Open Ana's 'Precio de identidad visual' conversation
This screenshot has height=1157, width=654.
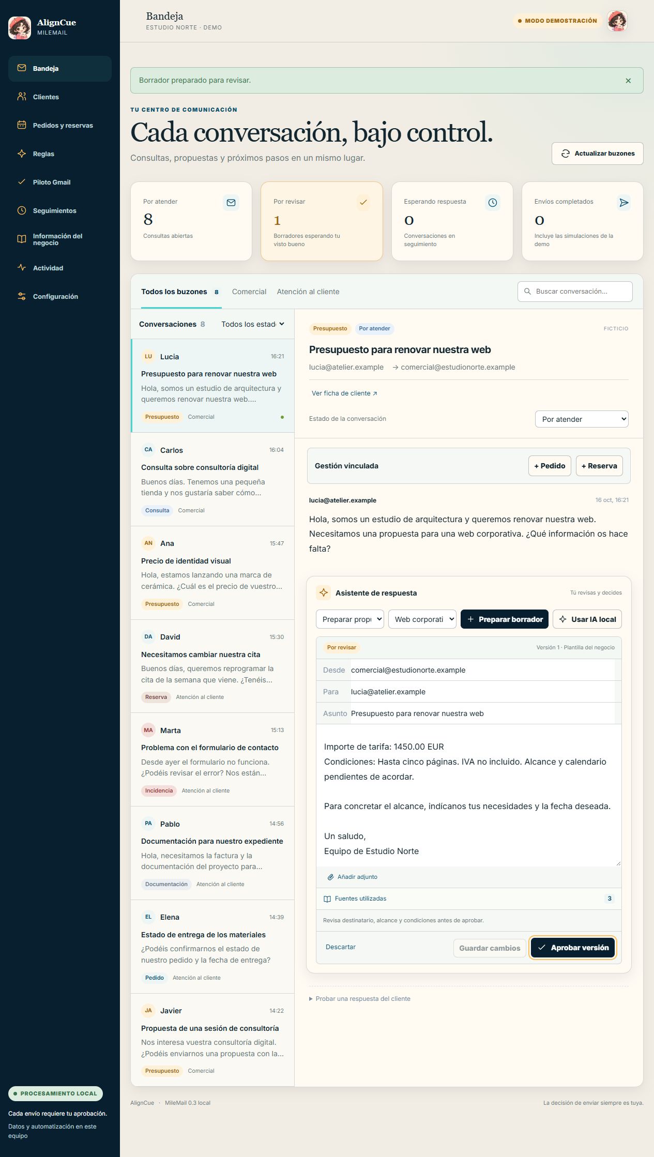point(212,573)
